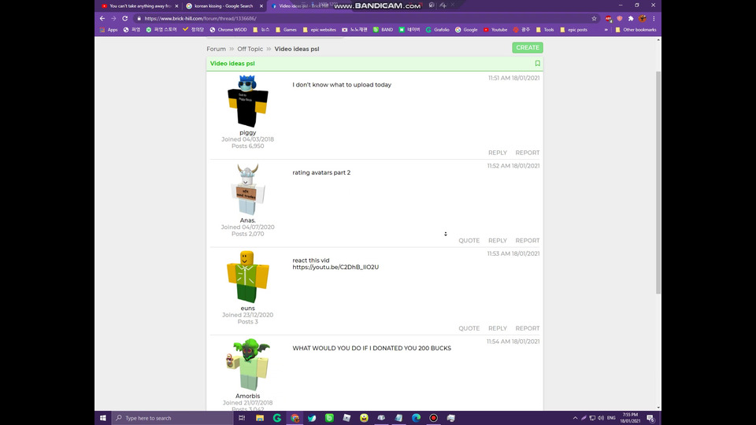Image resolution: width=756 pixels, height=425 pixels.
Task: Reload the page with the refresh icon
Action: tap(125, 18)
